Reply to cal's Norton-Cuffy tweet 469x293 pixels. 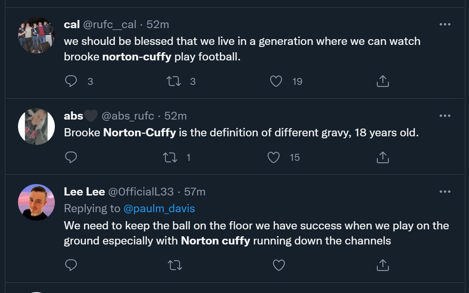(x=71, y=81)
